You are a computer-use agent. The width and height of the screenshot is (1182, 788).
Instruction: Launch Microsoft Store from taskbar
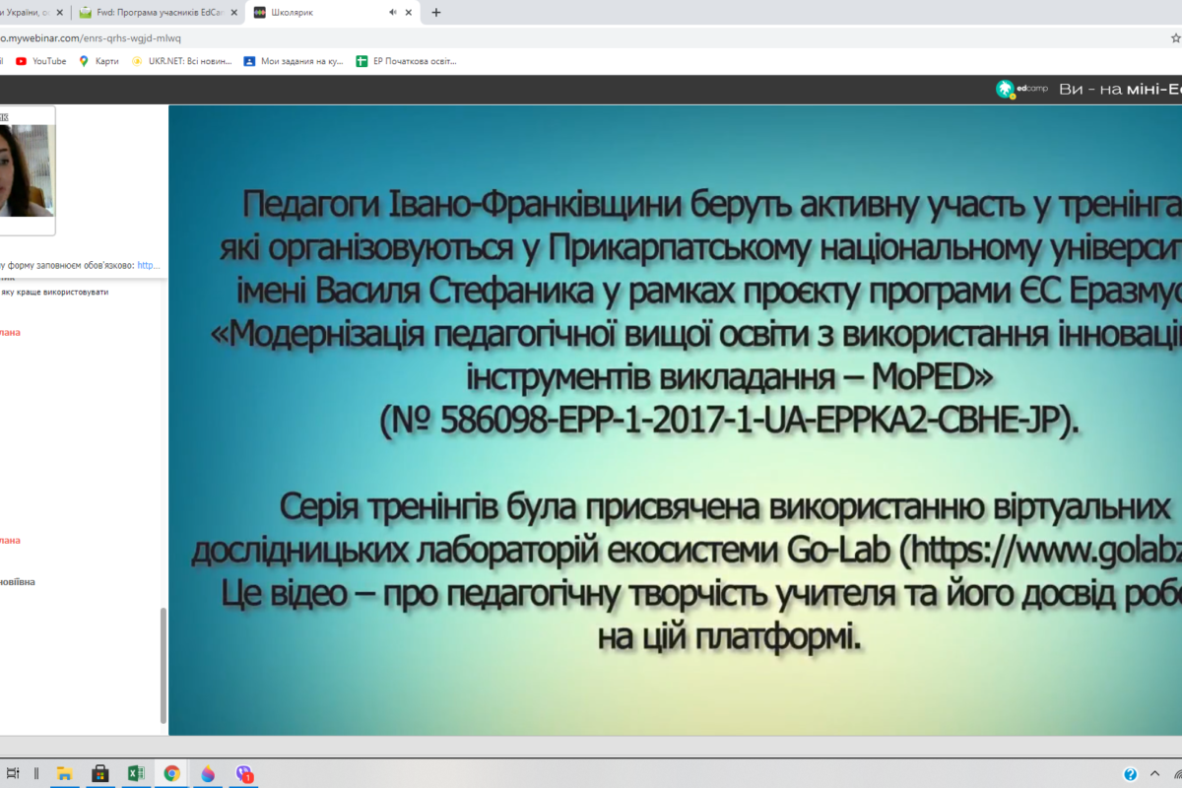99,773
